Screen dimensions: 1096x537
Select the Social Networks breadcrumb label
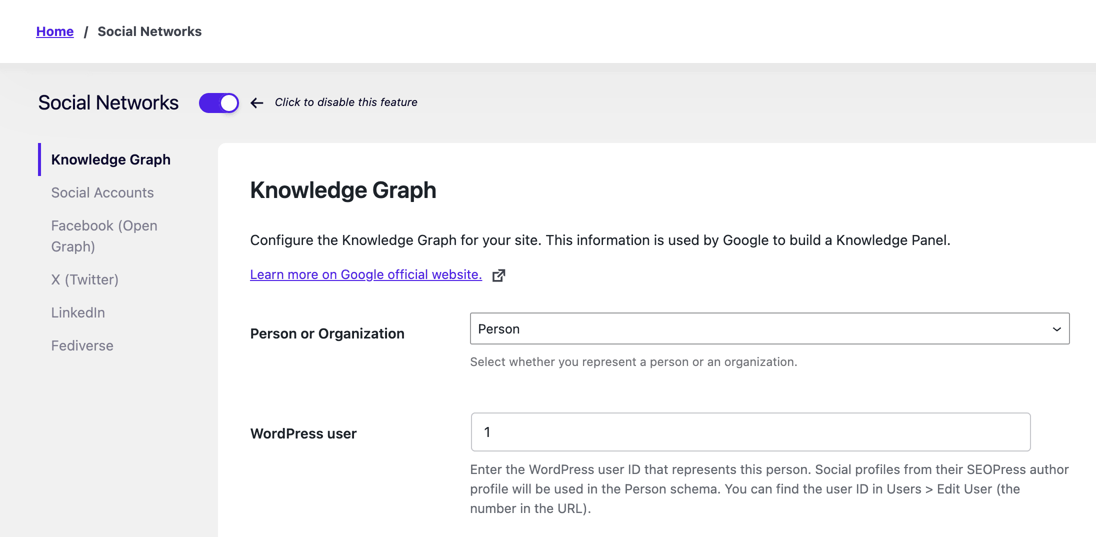[x=149, y=31]
